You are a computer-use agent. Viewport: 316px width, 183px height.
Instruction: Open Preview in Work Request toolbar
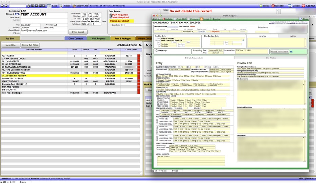click(193, 19)
